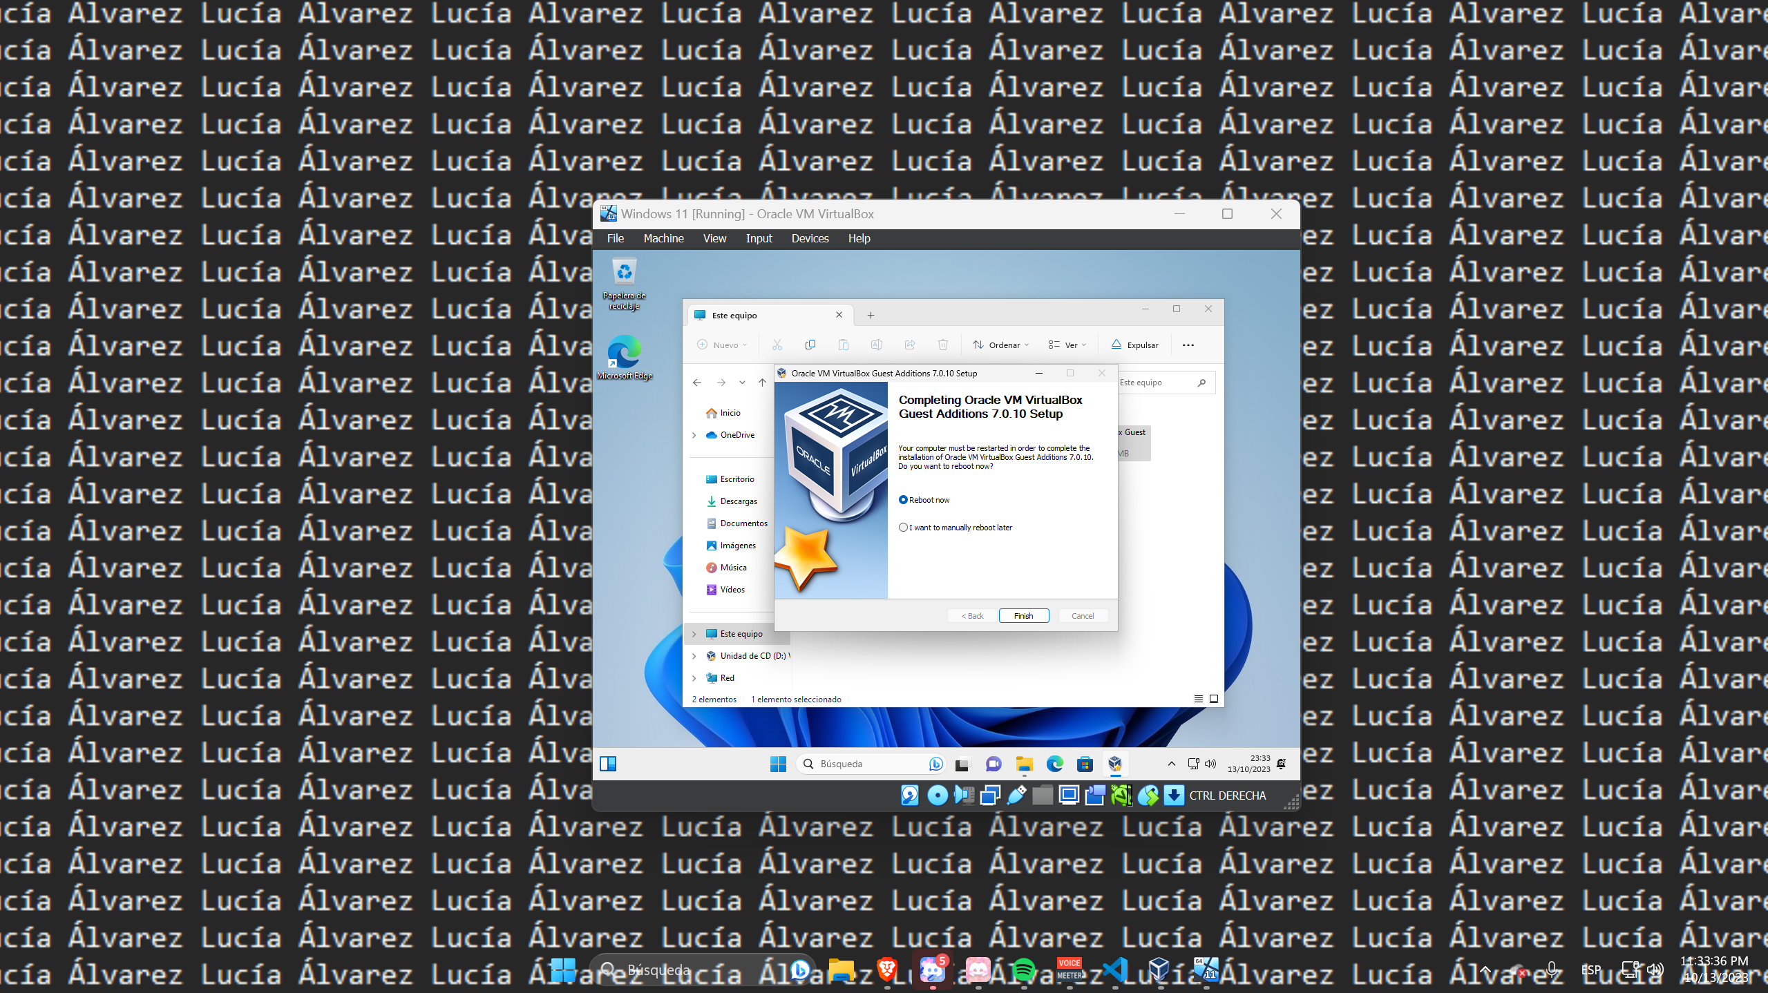Open the Ver dropdown menu

pos(1067,345)
